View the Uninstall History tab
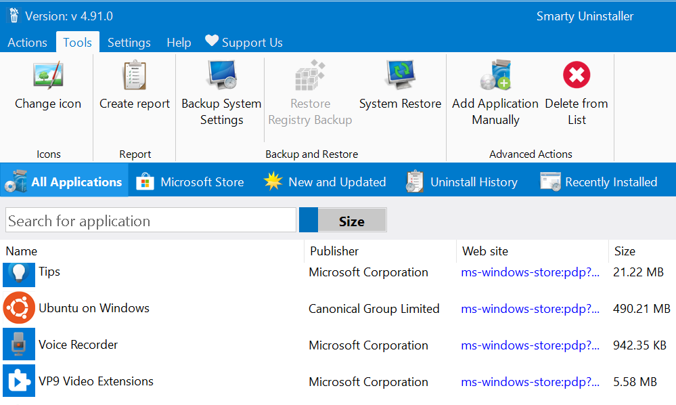The height and width of the screenshot is (405, 676). coord(461,182)
